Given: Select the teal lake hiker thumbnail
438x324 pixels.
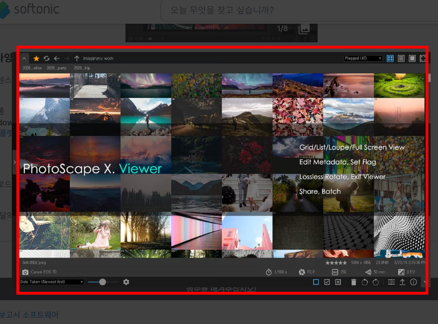Looking at the screenshot, I should click(x=146, y=117).
